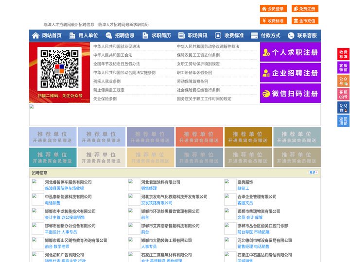The image size is (350, 262).
Task: Open the 客服文员 job link
Action: tap(245, 203)
